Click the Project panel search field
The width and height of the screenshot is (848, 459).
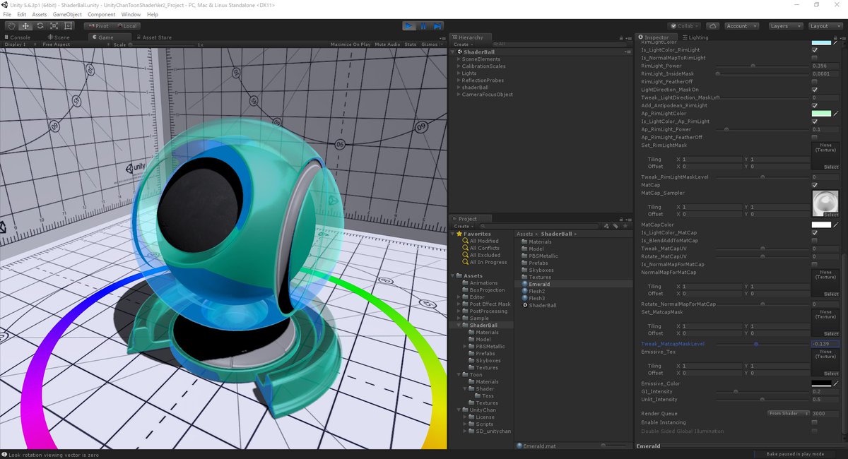538,226
